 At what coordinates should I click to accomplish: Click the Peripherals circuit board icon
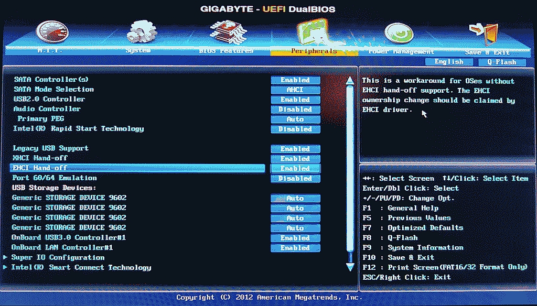coord(313,31)
